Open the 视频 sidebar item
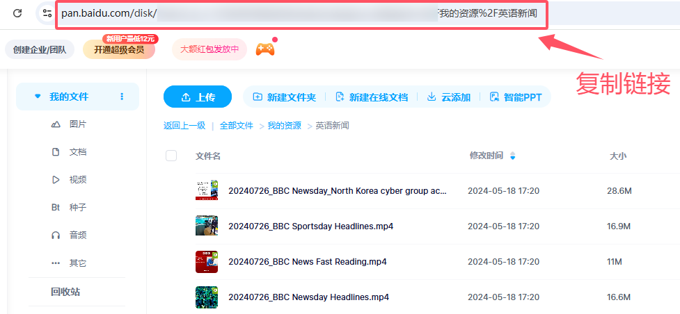 (x=78, y=180)
